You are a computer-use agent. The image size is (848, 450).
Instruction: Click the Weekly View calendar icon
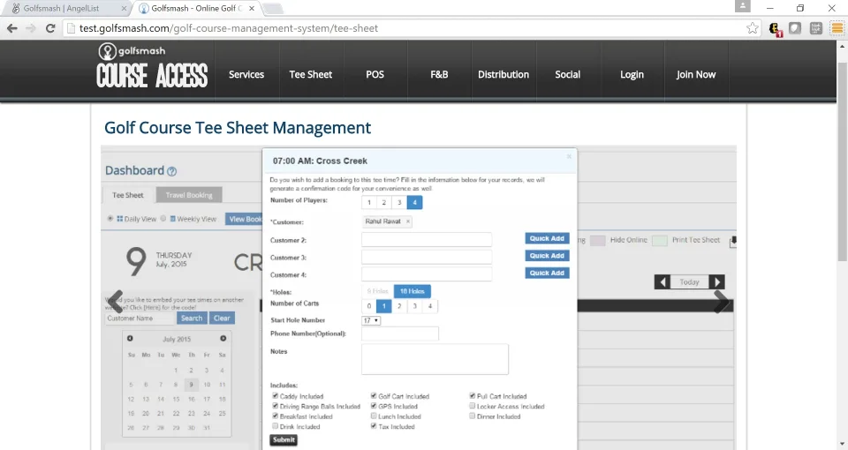tap(172, 219)
